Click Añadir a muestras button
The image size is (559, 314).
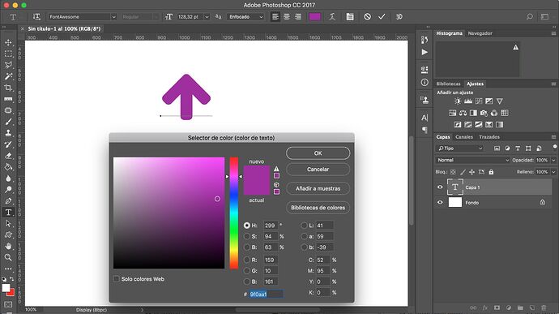point(318,188)
